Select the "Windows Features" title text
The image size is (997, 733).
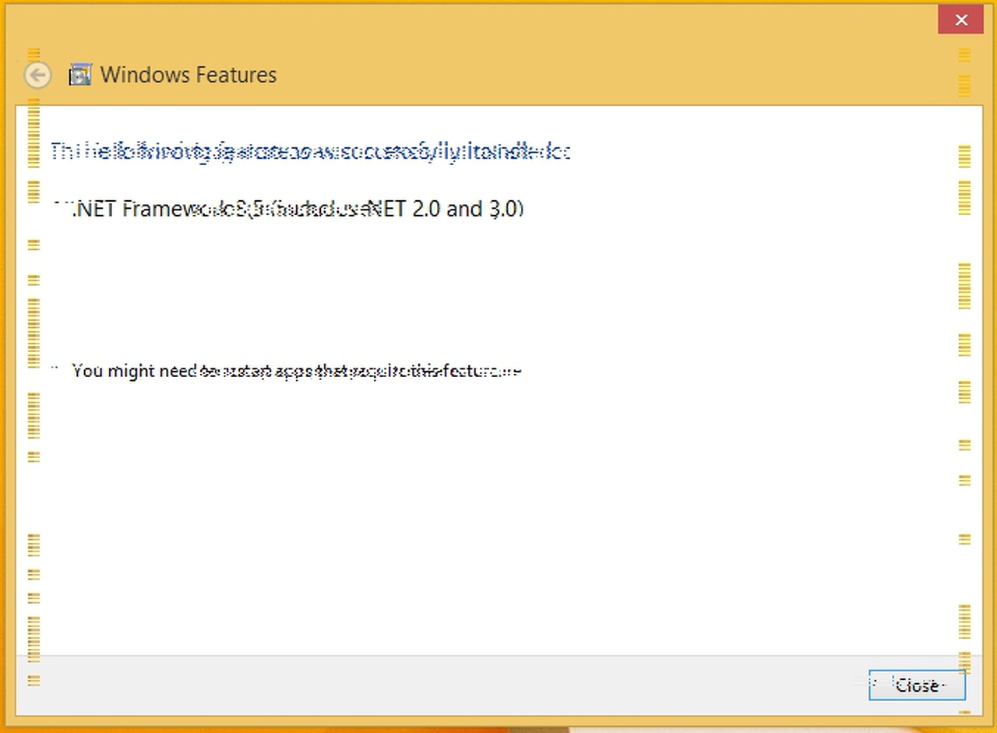tap(188, 75)
